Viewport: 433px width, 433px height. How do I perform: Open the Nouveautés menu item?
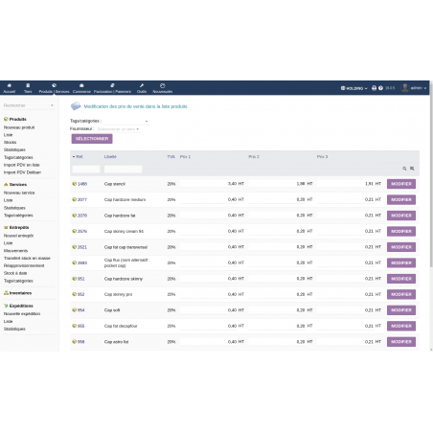(x=163, y=88)
